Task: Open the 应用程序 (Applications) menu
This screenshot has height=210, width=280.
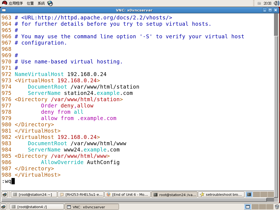Action: (x=13, y=3)
